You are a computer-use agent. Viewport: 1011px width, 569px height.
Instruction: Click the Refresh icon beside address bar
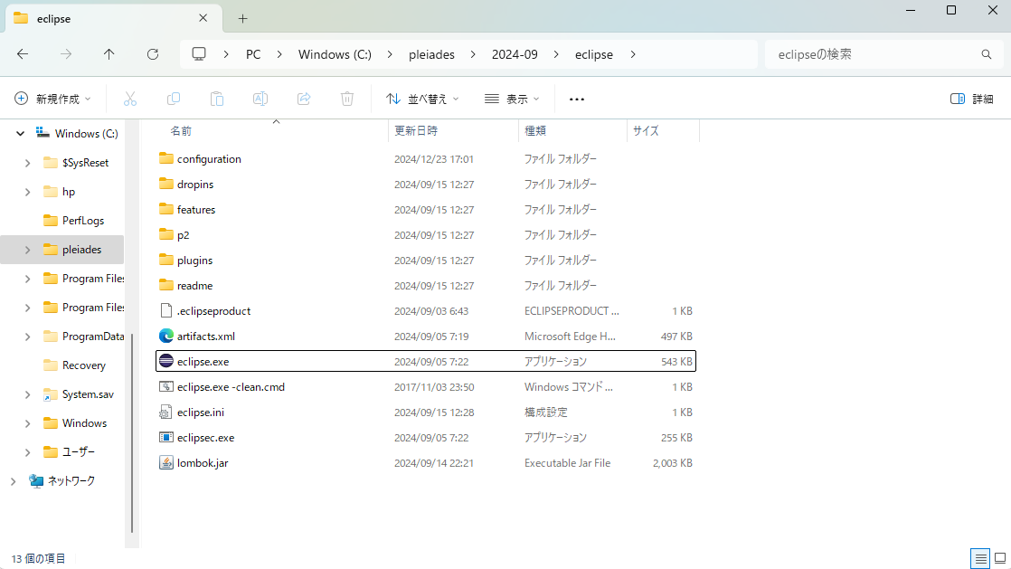[153, 54]
